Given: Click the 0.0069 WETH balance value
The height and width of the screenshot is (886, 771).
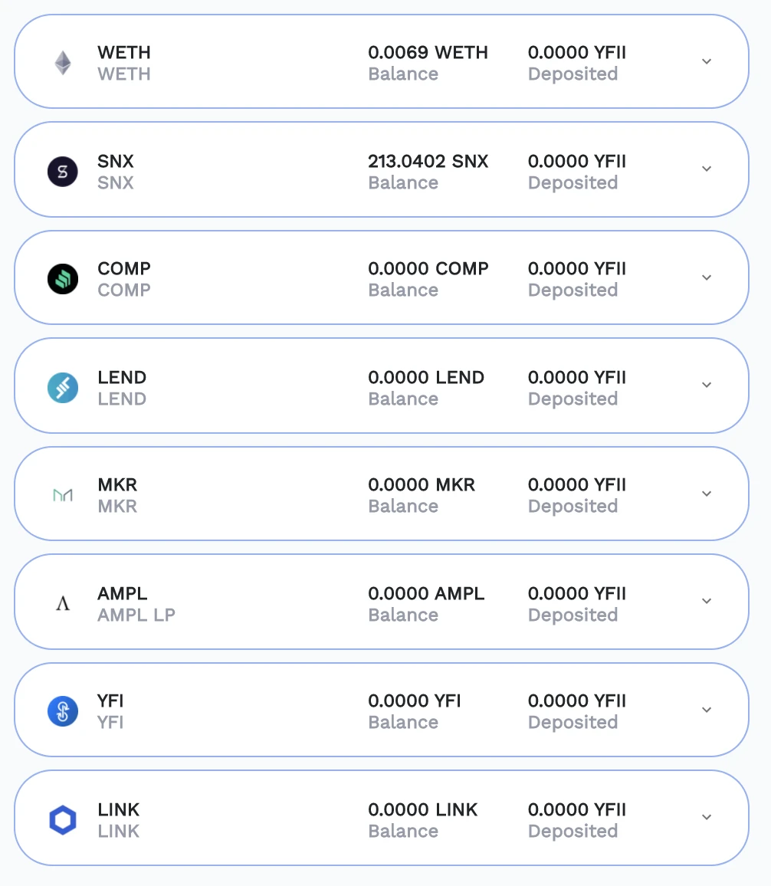Looking at the screenshot, I should pyautogui.click(x=428, y=52).
